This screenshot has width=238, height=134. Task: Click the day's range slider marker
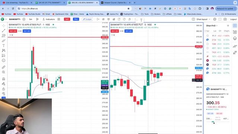[x=214, y=123]
